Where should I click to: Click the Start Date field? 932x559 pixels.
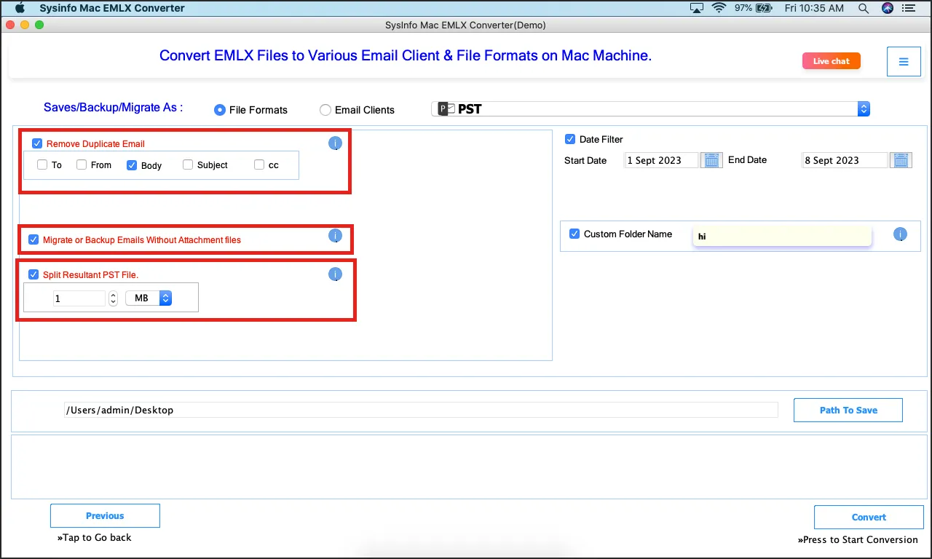tap(662, 160)
